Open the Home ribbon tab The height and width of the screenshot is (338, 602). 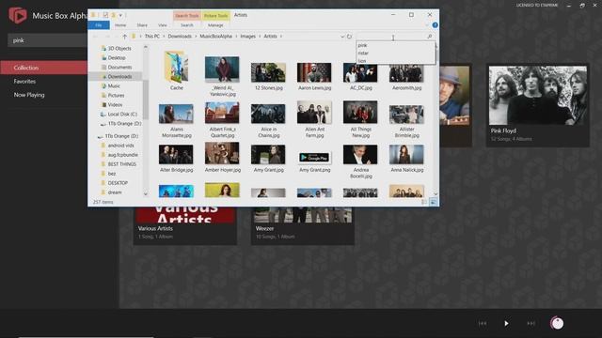(x=120, y=25)
